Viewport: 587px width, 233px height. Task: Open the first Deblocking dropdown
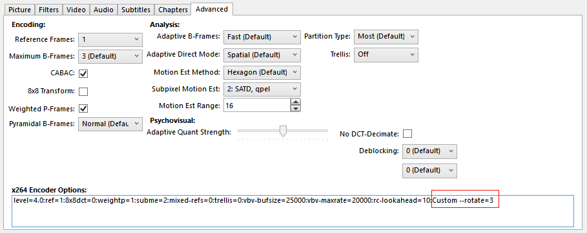429,151
